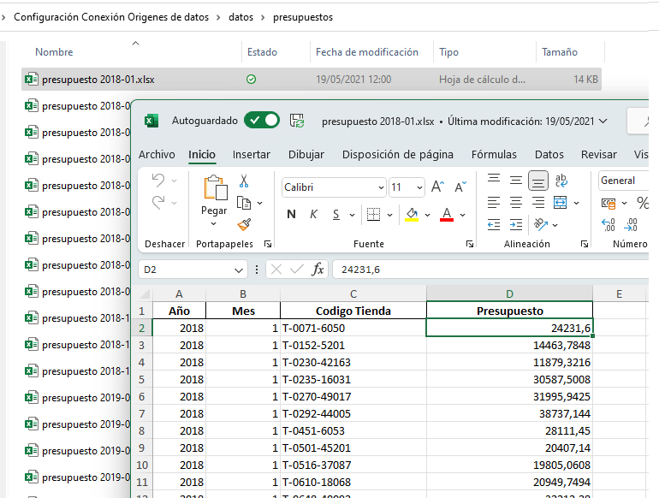
Task: Click the Insert Function fx icon
Action: 318,270
